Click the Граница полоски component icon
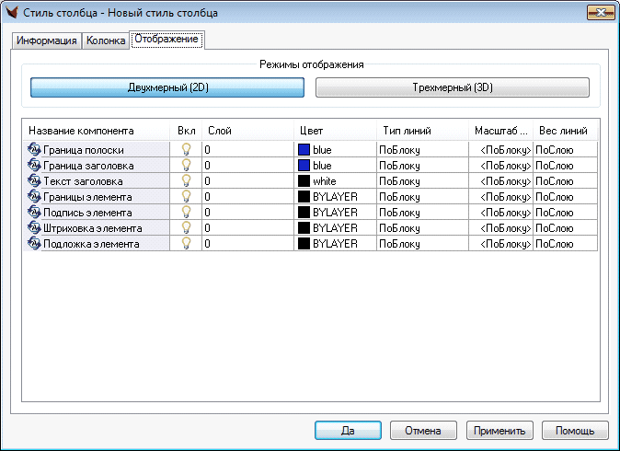The height and width of the screenshot is (451, 620). pos(35,149)
